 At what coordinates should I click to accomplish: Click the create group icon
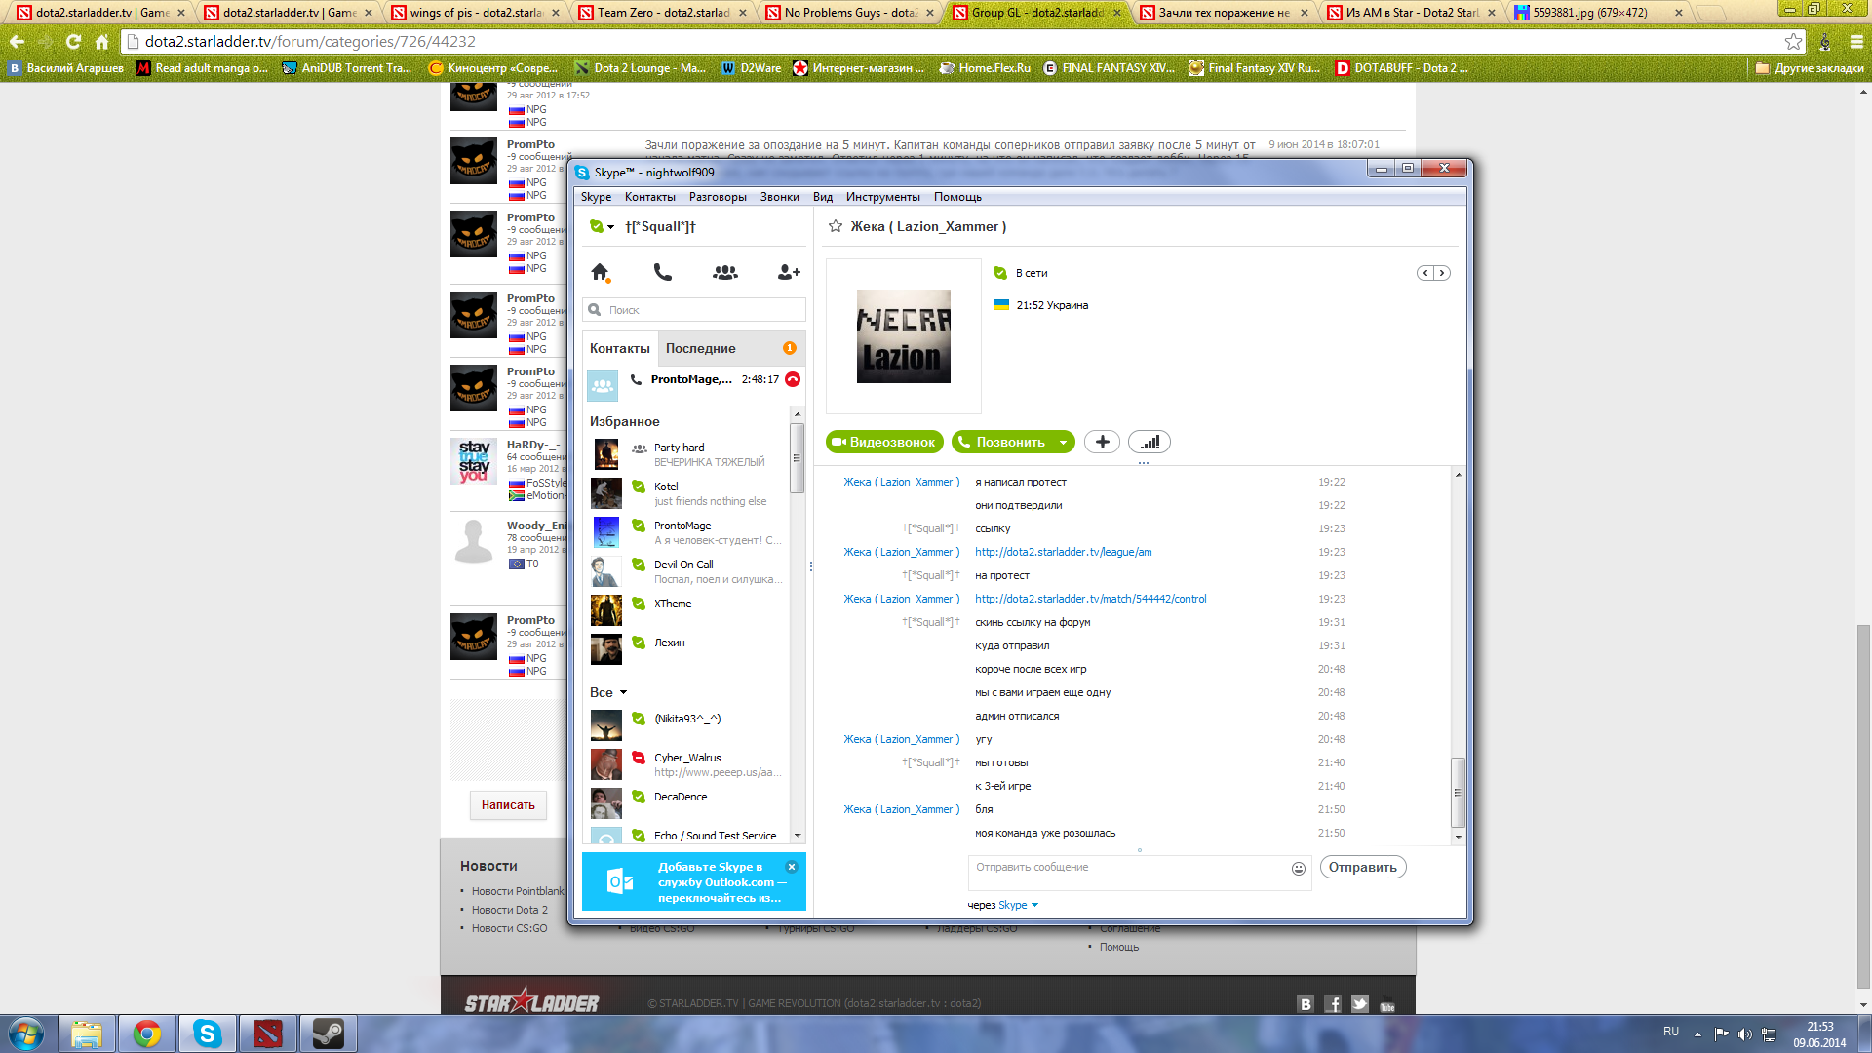pyautogui.click(x=725, y=272)
